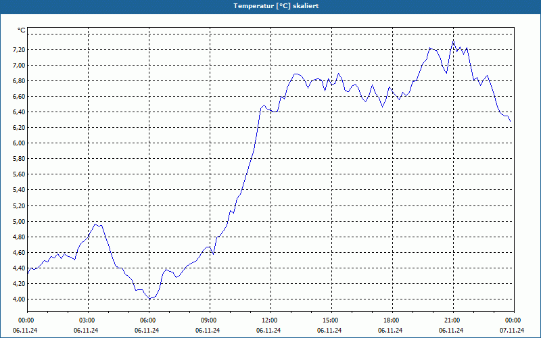Select the 06.11.24 date under 06:00

click(147, 331)
